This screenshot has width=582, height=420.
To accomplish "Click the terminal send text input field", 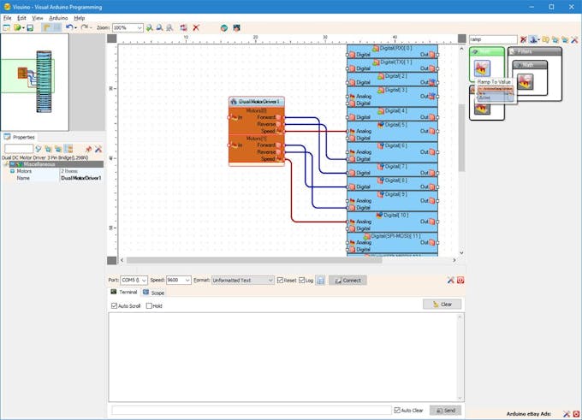I will coord(252,410).
